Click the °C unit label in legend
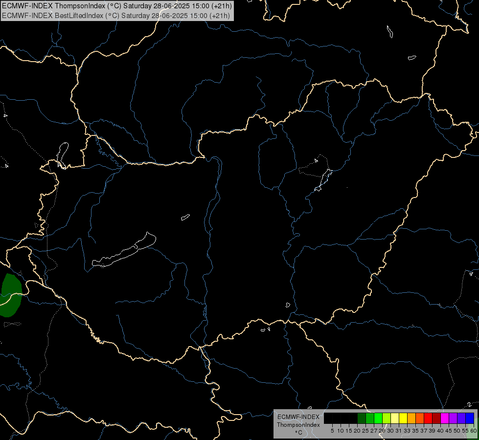Viewport: 479px width, 440px height. click(299, 433)
